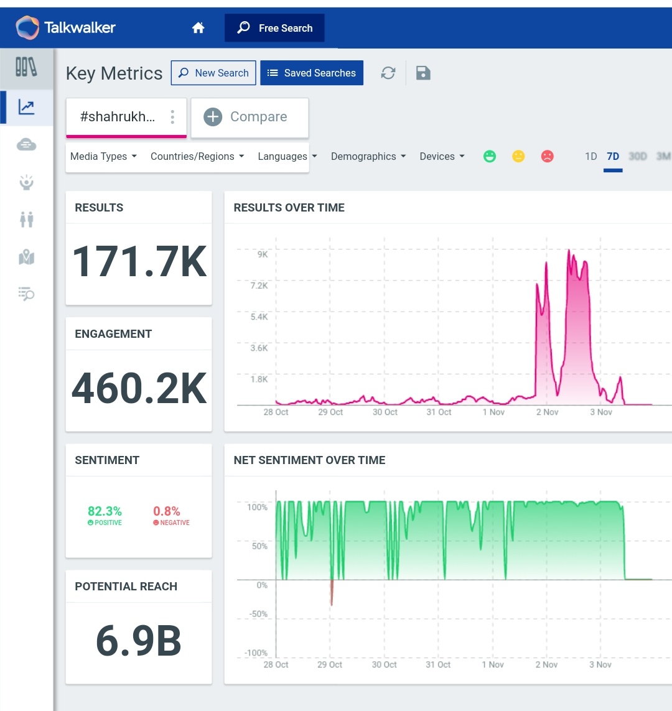Save the current dashboard view

423,73
